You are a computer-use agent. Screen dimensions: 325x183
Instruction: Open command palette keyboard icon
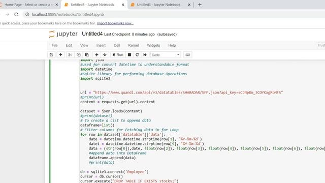(x=187, y=55)
